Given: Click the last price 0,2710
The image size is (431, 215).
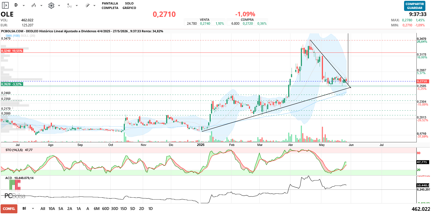Looking at the screenshot, I should click(164, 14).
